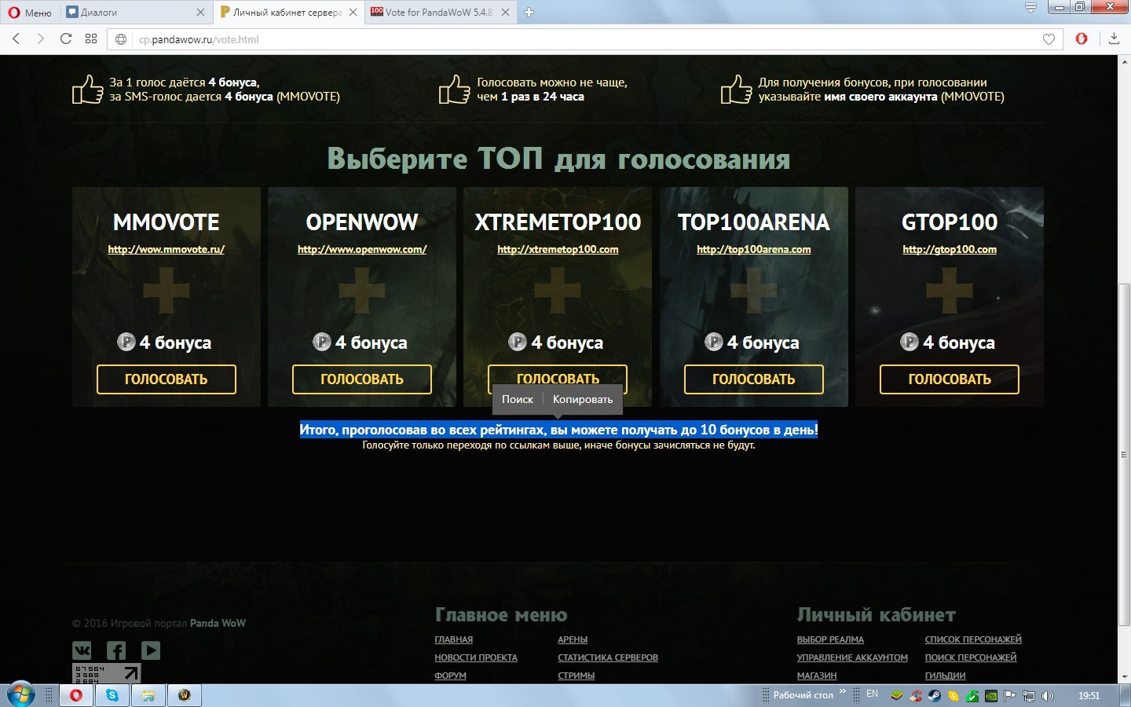Open the World of Warcraft taskbar app
Image resolution: width=1131 pixels, height=707 pixels.
(185, 695)
